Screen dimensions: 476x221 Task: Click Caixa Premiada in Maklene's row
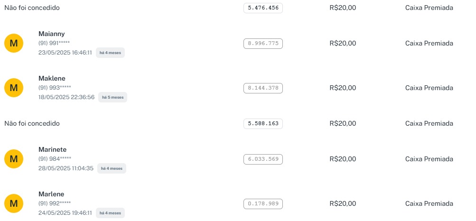(x=429, y=88)
